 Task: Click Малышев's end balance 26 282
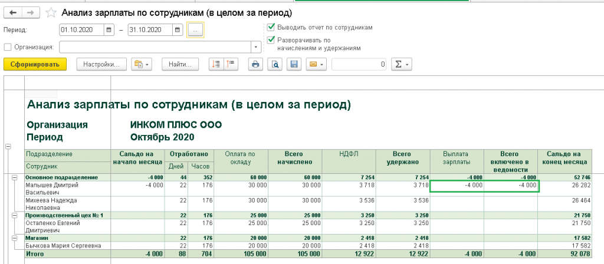point(580,185)
